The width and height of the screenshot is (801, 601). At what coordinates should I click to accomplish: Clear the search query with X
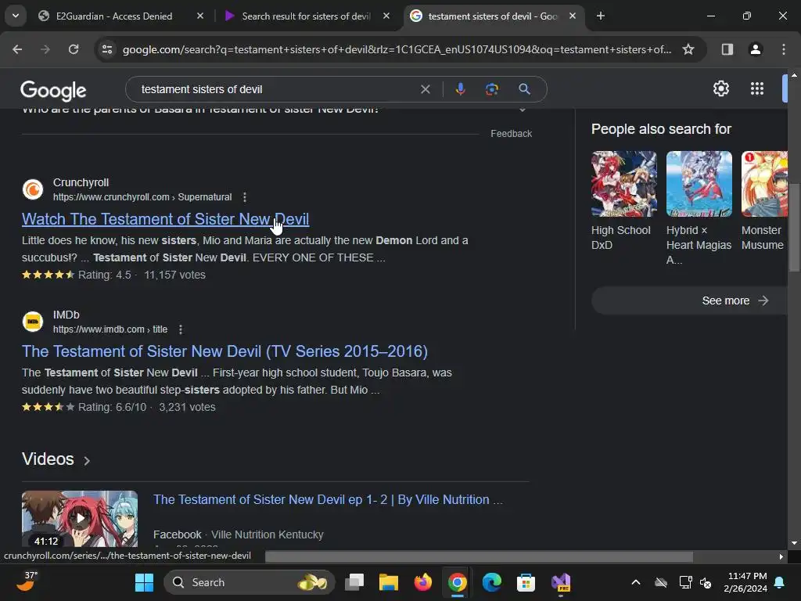(425, 89)
